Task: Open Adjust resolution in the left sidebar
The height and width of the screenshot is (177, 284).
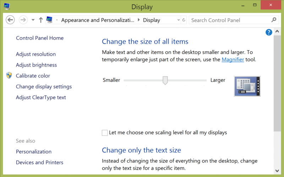Action: click(36, 54)
